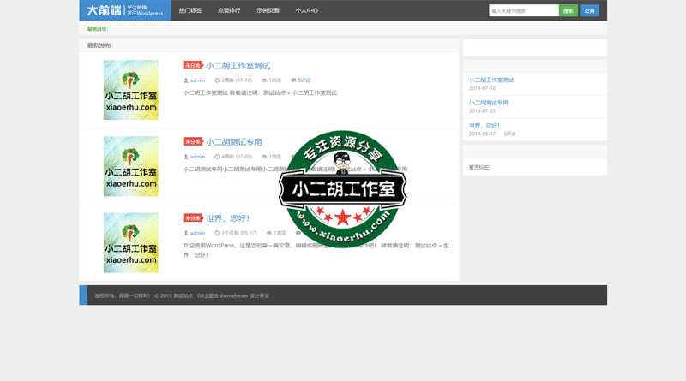The image size is (686, 381).
Task: Click clock icon next to 4周前 (07-05)
Action: pos(217,157)
